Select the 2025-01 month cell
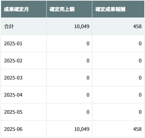 point(24,44)
